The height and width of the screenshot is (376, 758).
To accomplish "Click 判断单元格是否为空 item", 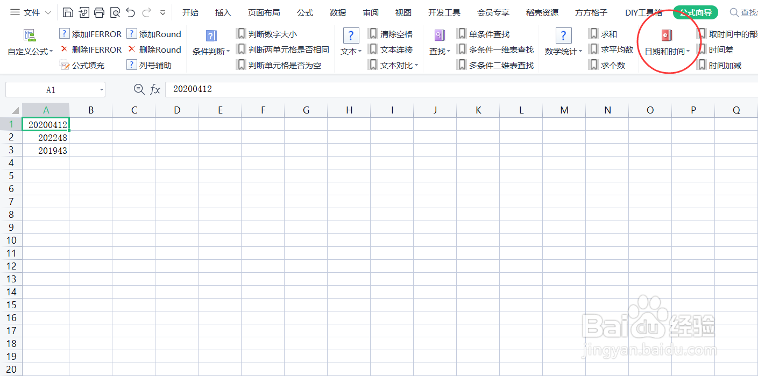I will point(278,65).
